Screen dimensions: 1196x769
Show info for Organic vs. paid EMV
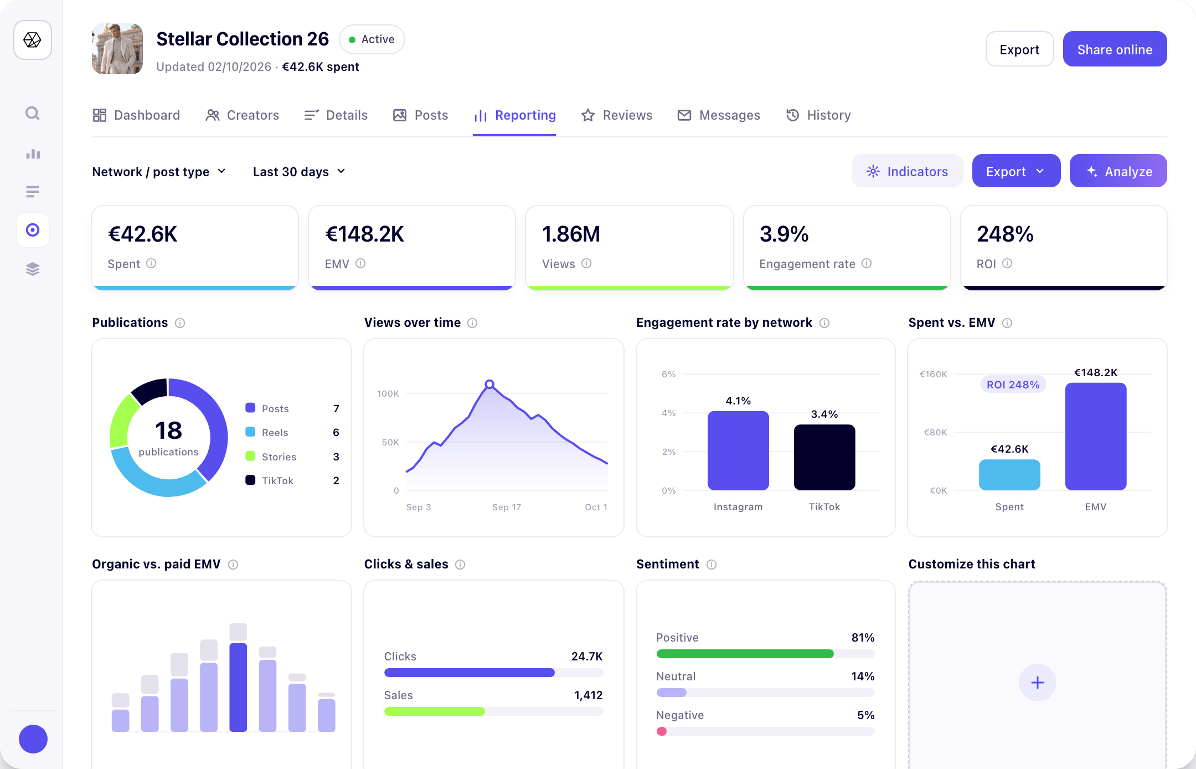tap(233, 565)
